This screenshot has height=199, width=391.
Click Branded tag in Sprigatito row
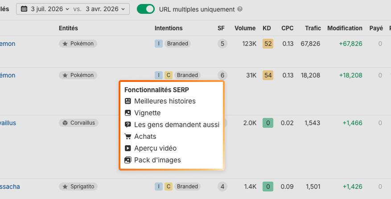(187, 187)
